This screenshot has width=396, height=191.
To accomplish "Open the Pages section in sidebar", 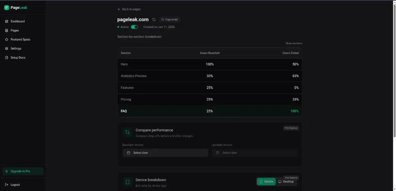I will (x=15, y=30).
